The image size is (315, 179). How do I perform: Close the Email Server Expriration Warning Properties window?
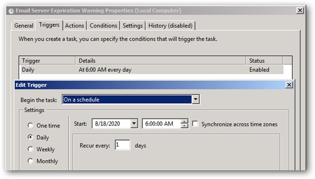[x=299, y=10]
